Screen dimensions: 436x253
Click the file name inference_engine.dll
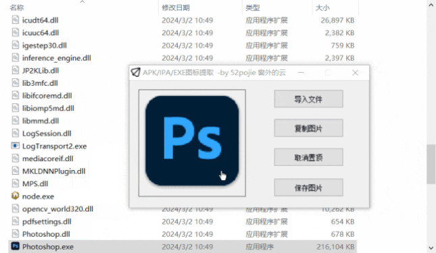click(x=57, y=58)
